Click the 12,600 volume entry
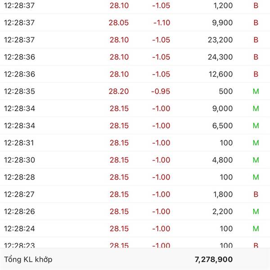Screen dimensions: 270x270 [x=220, y=74]
